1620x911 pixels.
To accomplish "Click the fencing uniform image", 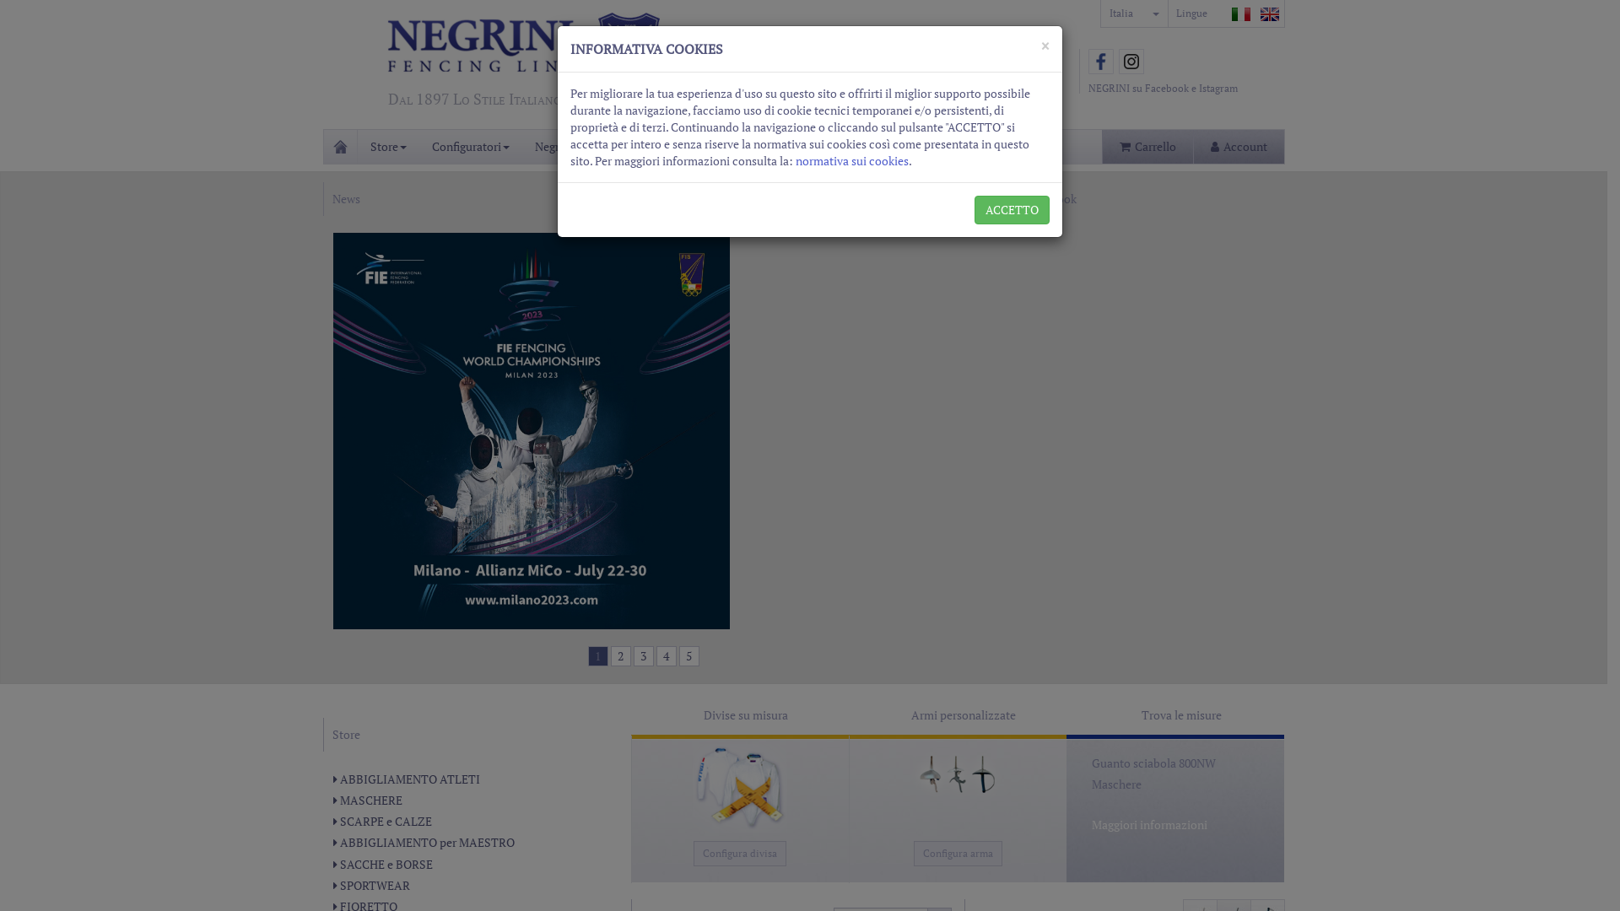I will pos(740,787).
